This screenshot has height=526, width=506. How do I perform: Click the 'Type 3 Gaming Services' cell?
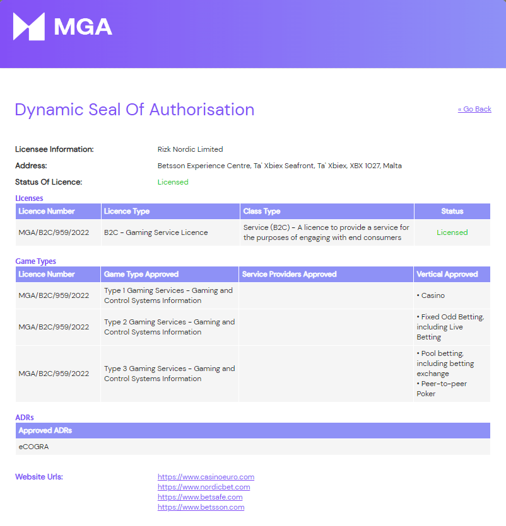pos(169,374)
